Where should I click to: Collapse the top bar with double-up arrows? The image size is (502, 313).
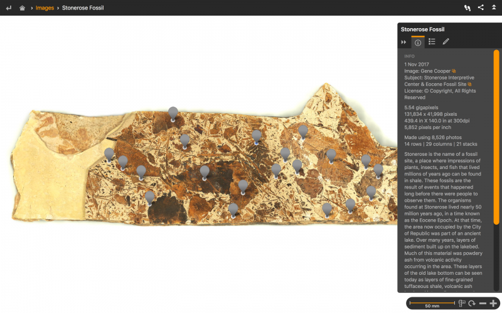pyautogui.click(x=494, y=8)
